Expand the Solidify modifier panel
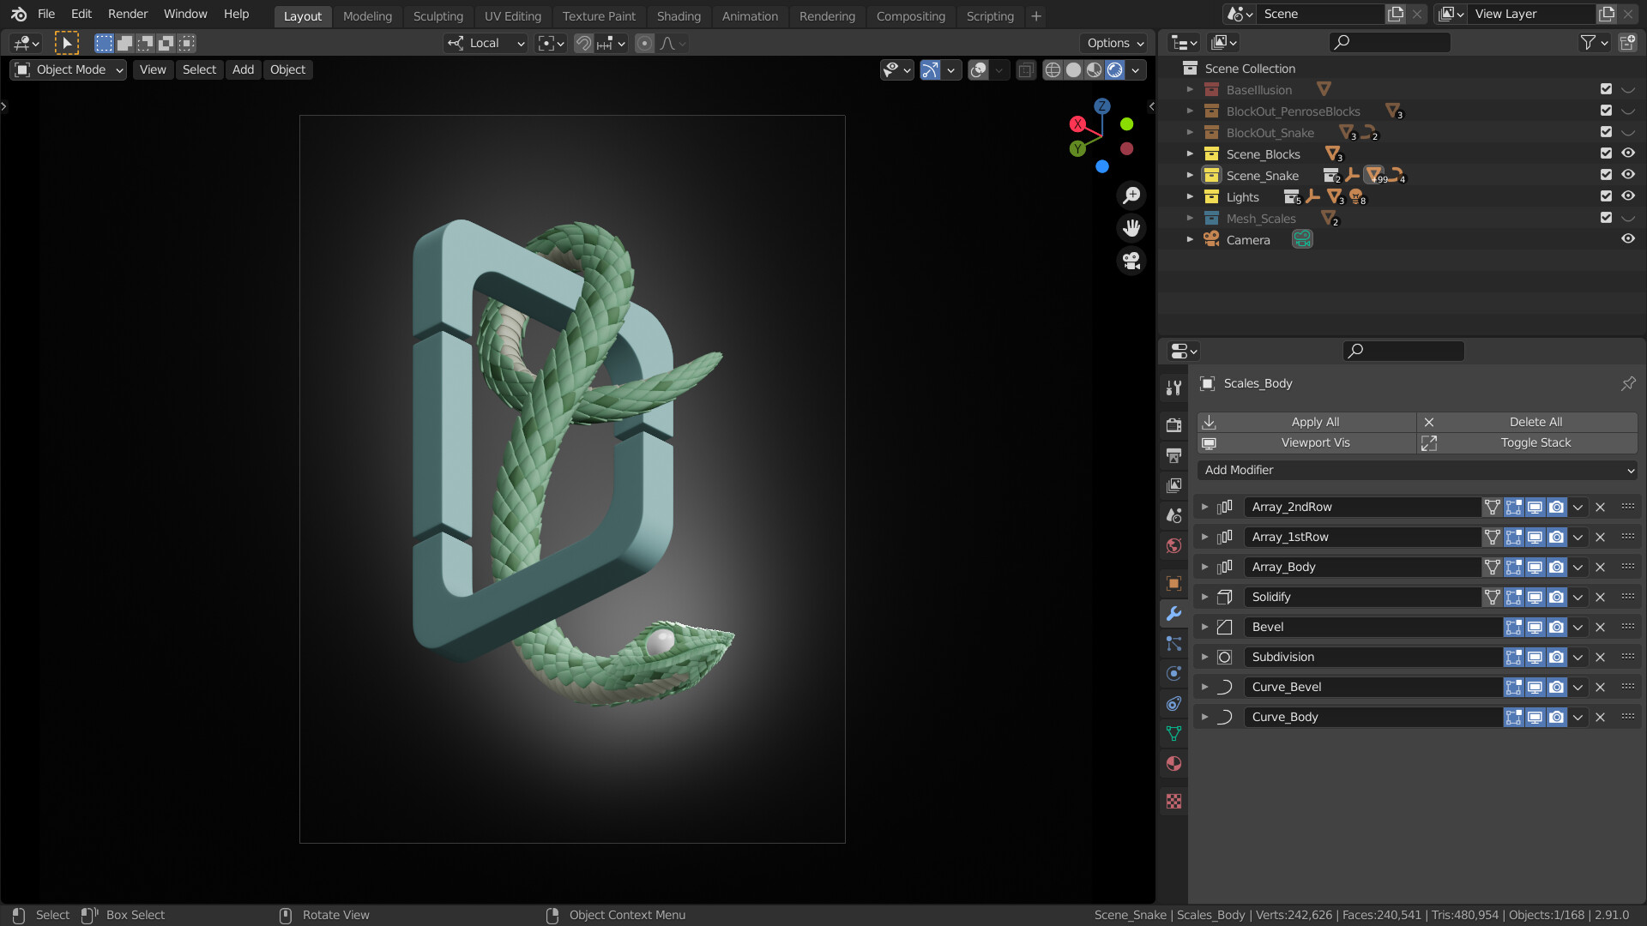This screenshot has height=926, width=1647. 1204,597
